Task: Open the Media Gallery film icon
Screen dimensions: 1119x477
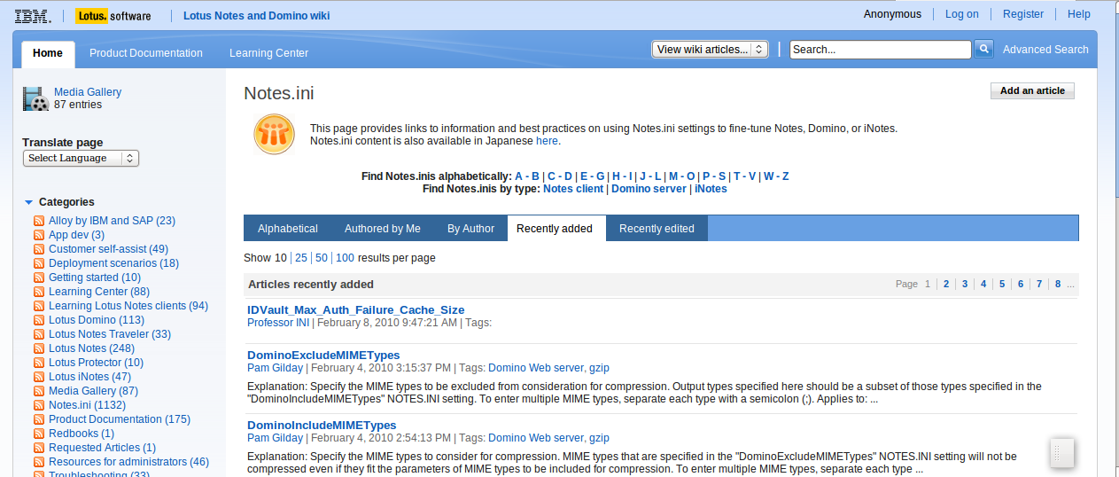Action: pos(35,98)
